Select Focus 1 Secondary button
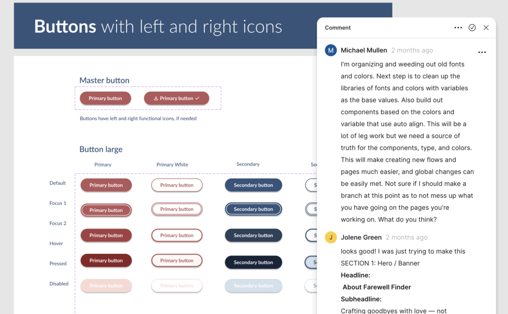This screenshot has width=508, height=314. click(x=253, y=209)
